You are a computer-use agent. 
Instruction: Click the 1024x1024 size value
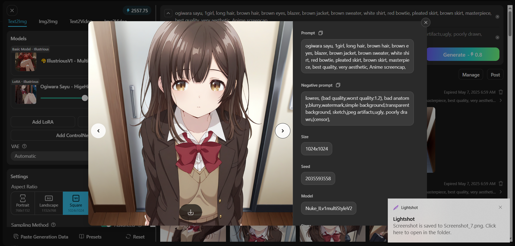point(317,149)
